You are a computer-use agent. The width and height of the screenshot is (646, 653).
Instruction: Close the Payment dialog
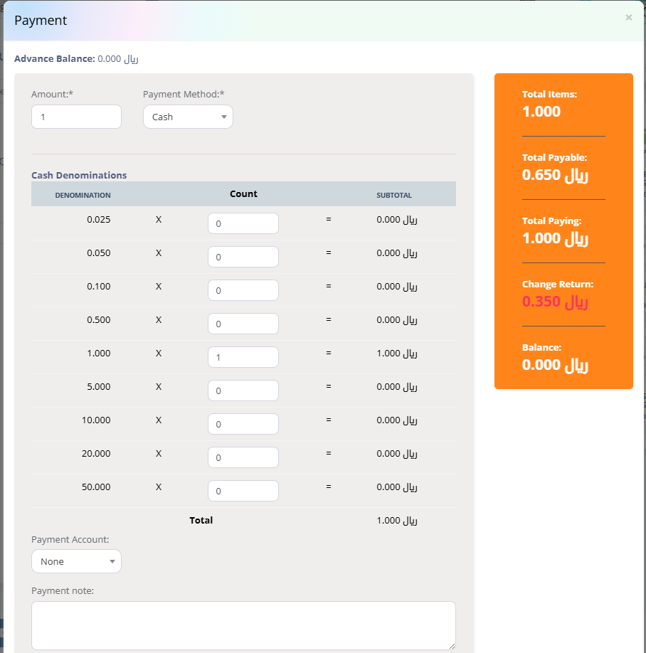(628, 17)
